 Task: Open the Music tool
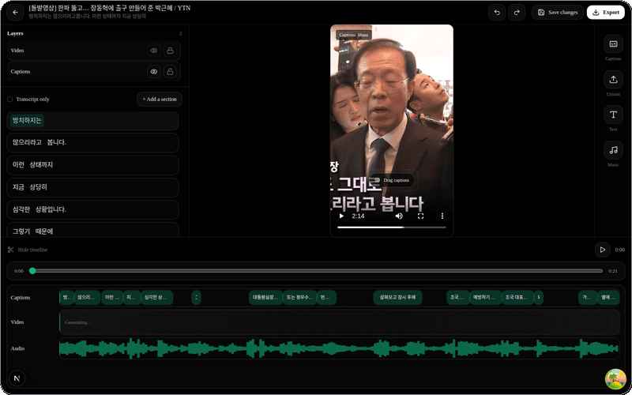613,150
